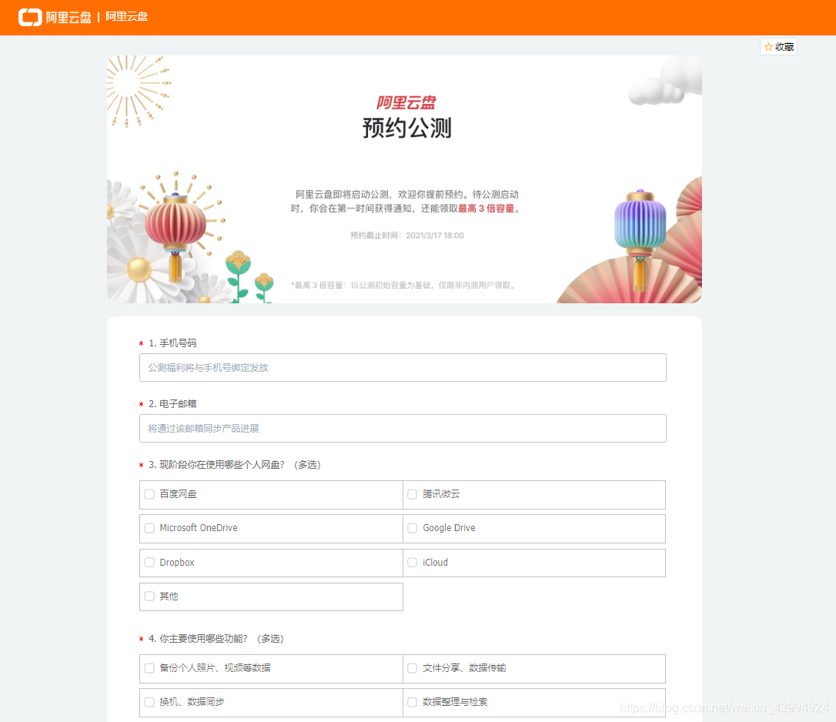Viewport: 836px width, 722px height.
Task: Click the 预约截止时间 2021/3/17 18:00 text
Action: [x=406, y=236]
